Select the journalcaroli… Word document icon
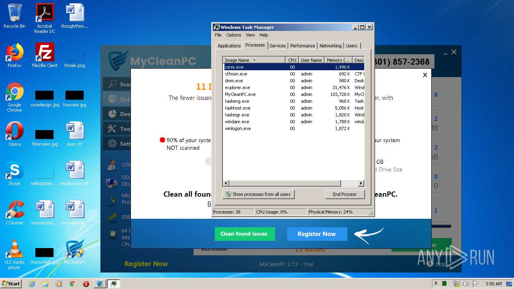514x289 pixels. click(x=75, y=213)
